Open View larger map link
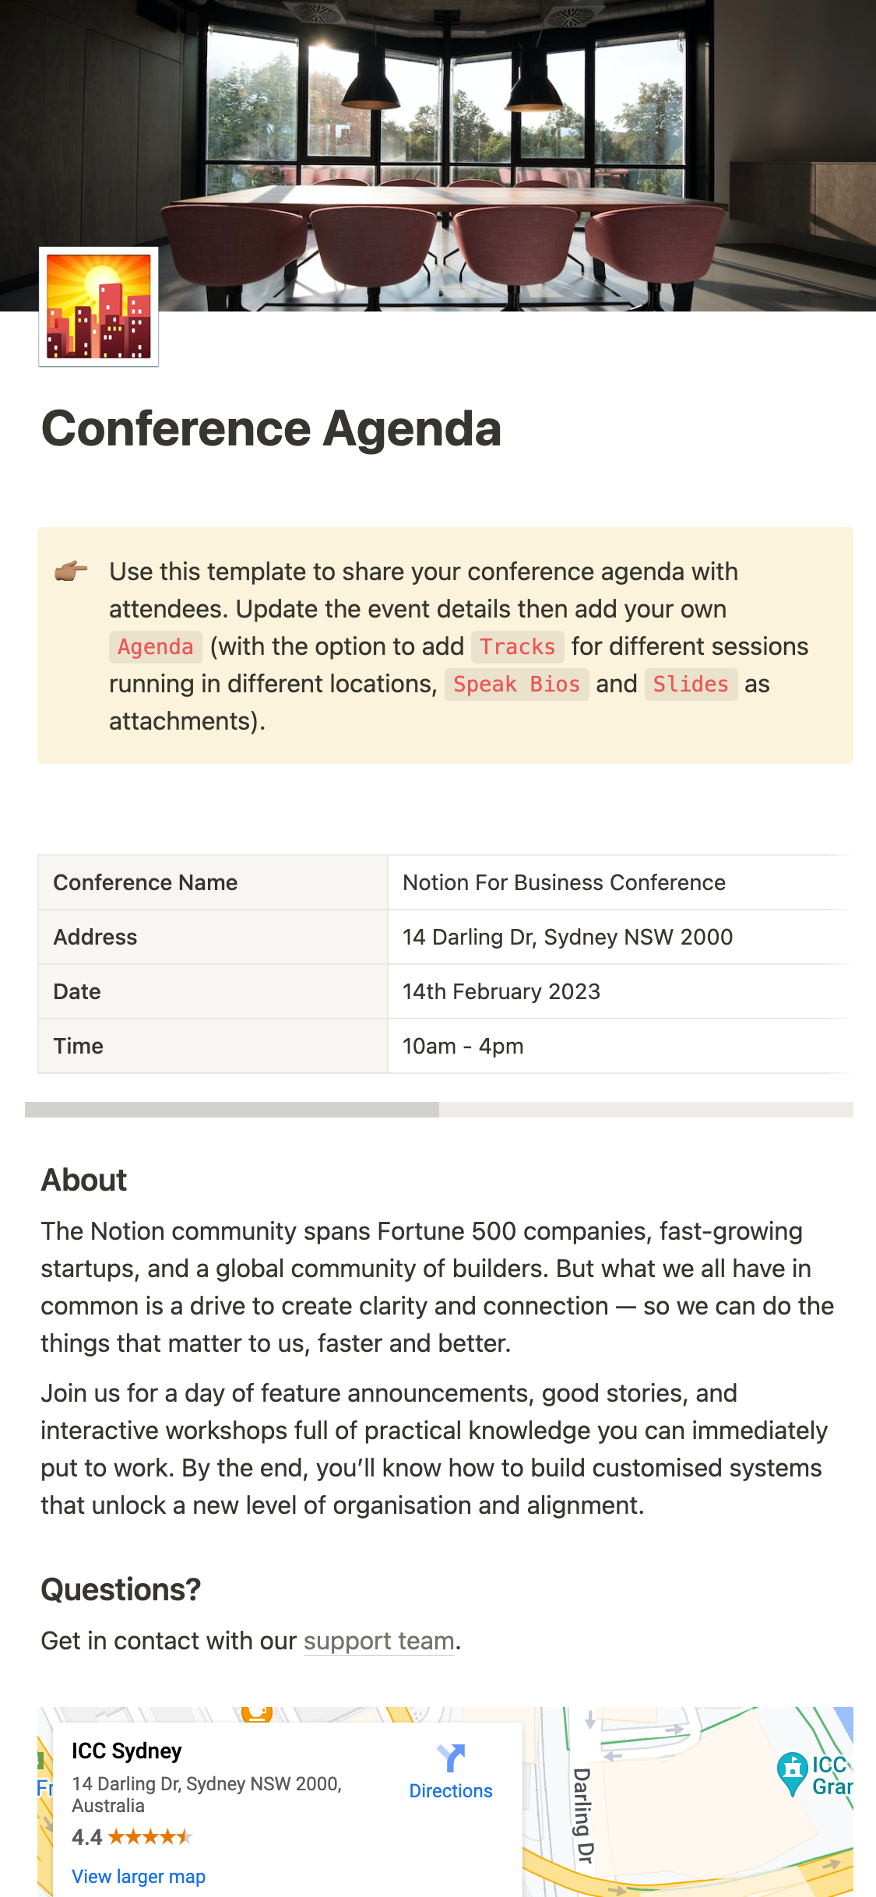The height and width of the screenshot is (1897, 876). click(139, 1877)
